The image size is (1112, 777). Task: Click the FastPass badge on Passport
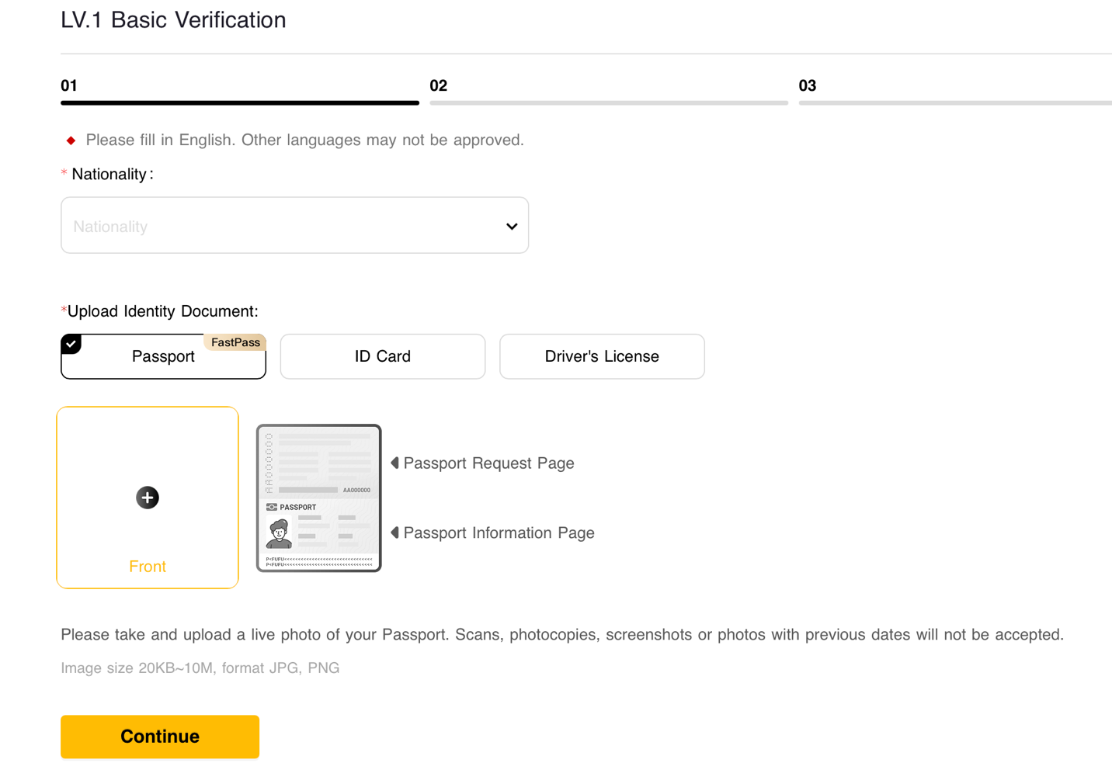tap(235, 342)
